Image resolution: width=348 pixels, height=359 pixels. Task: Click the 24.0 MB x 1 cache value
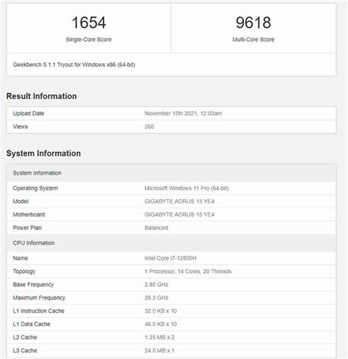click(159, 350)
